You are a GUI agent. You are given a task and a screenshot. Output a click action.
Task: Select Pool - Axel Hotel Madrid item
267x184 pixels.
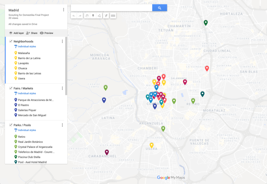32,162
